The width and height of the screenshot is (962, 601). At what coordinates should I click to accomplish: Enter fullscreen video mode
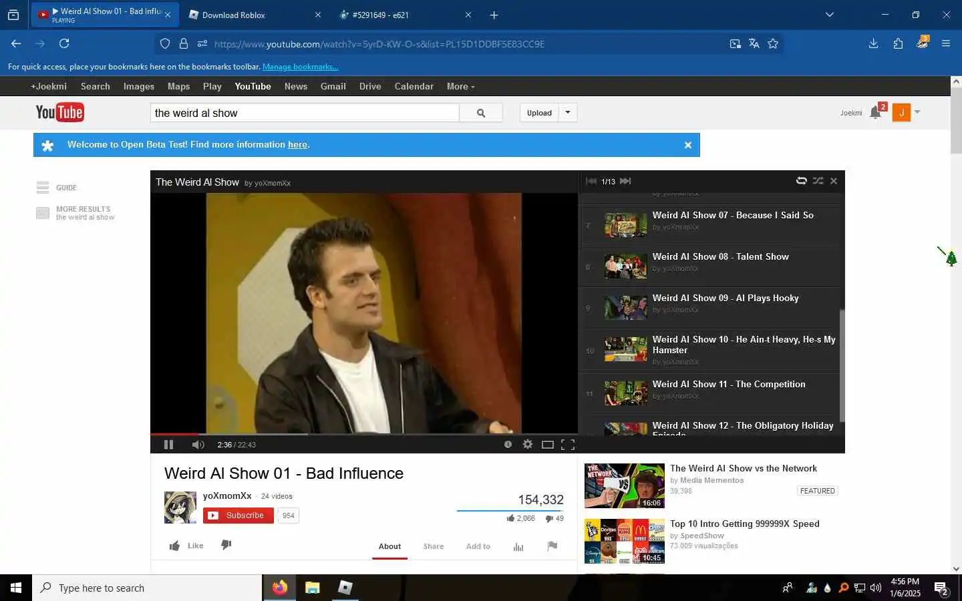click(568, 445)
